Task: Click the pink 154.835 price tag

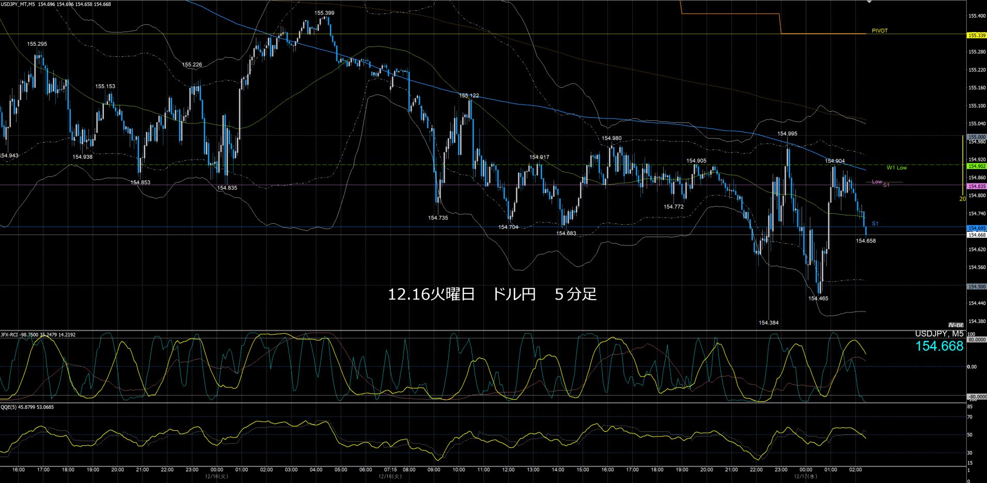Action: click(x=976, y=186)
